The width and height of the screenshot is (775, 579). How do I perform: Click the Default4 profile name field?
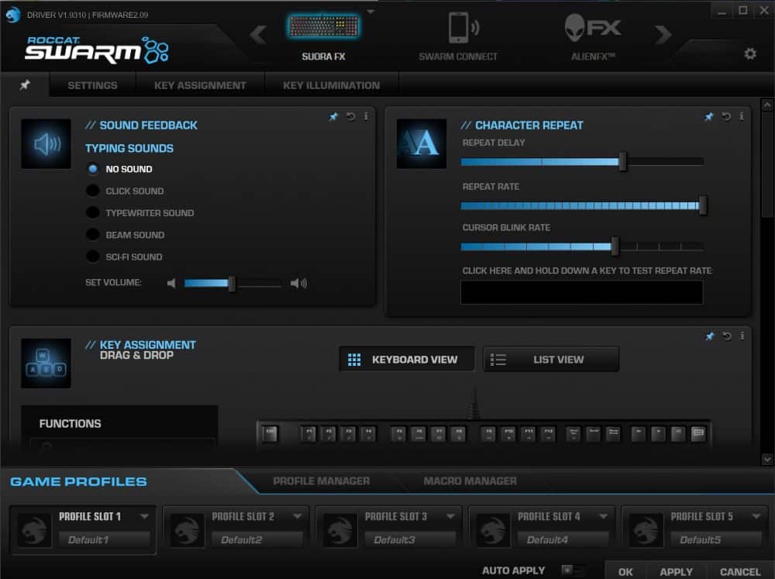[563, 539]
